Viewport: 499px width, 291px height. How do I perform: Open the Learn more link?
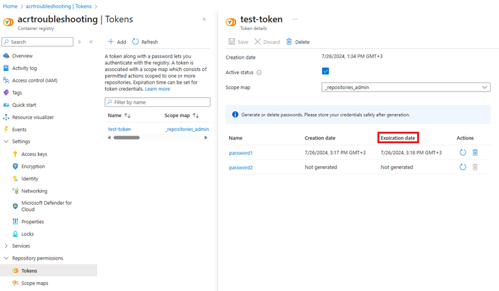157,89
